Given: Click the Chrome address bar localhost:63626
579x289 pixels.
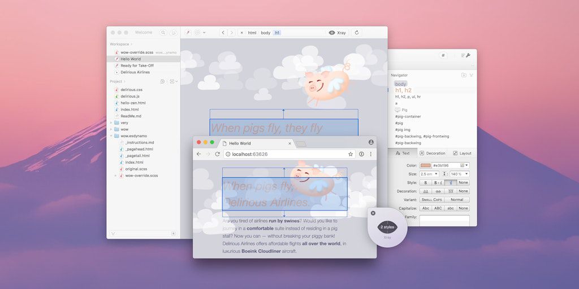Looking at the screenshot, I should coord(289,154).
